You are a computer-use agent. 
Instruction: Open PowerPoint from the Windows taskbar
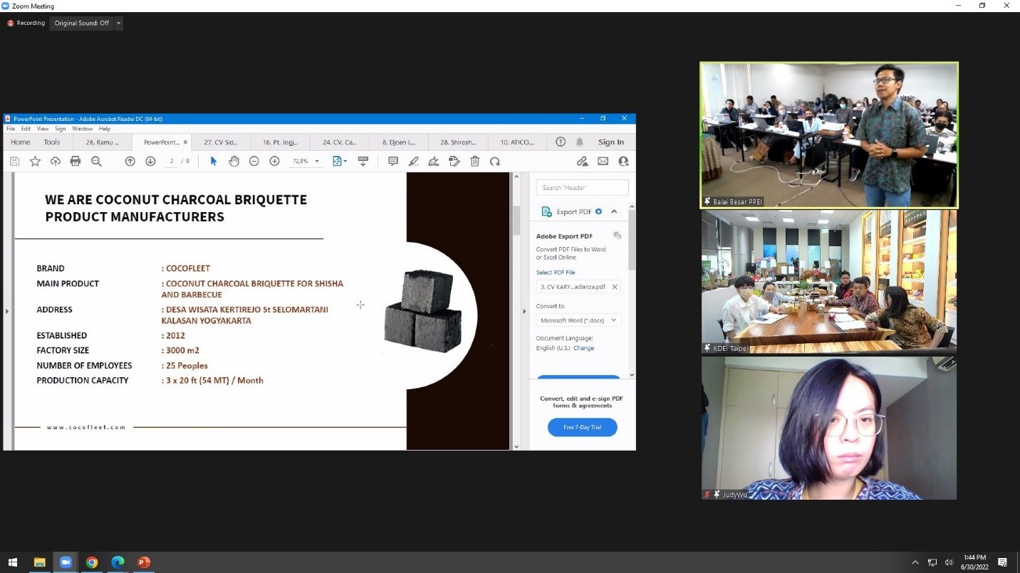click(x=144, y=562)
